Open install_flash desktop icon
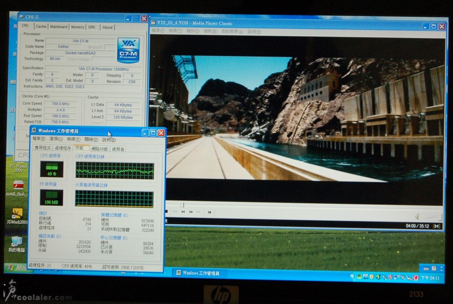Screen dimensions: 453x304 tap(18, 189)
